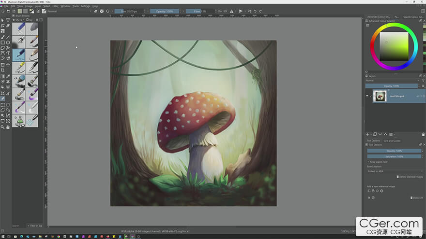
Task: Toggle eraser mode in toolbar
Action: tap(96, 11)
